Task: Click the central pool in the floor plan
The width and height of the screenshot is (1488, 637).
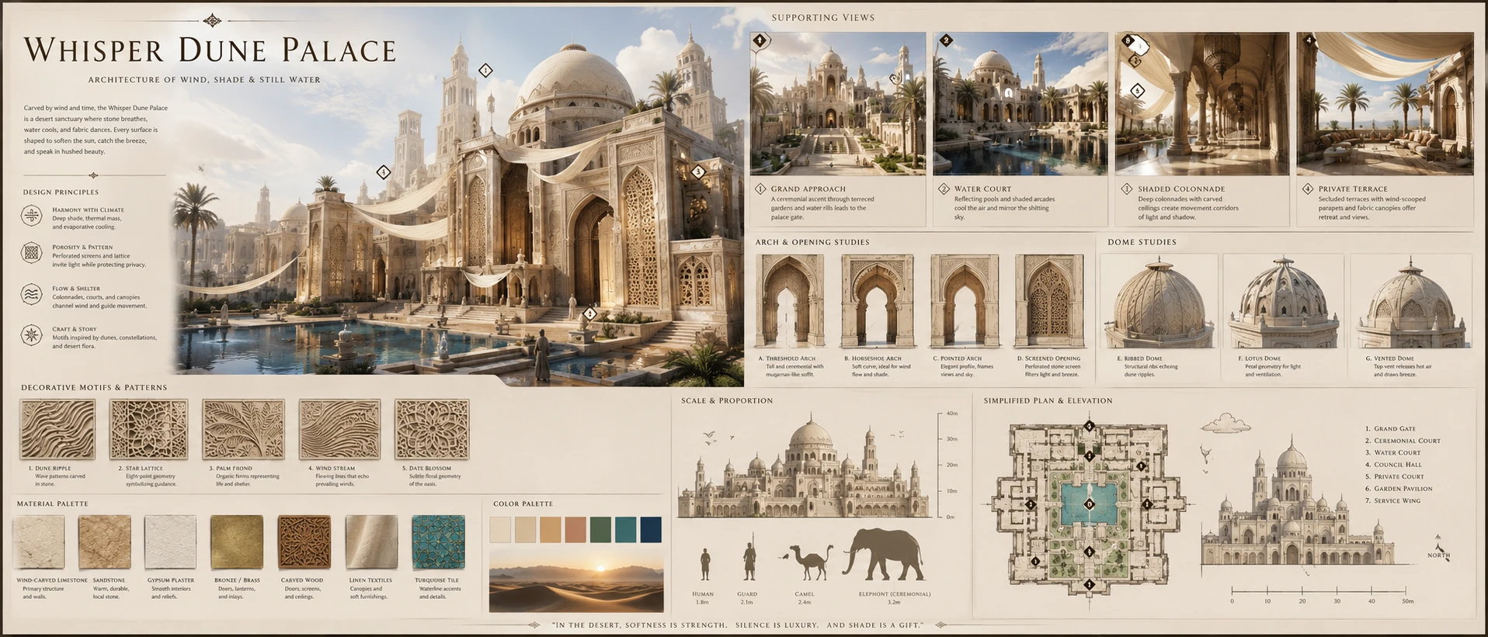Action: [1089, 504]
